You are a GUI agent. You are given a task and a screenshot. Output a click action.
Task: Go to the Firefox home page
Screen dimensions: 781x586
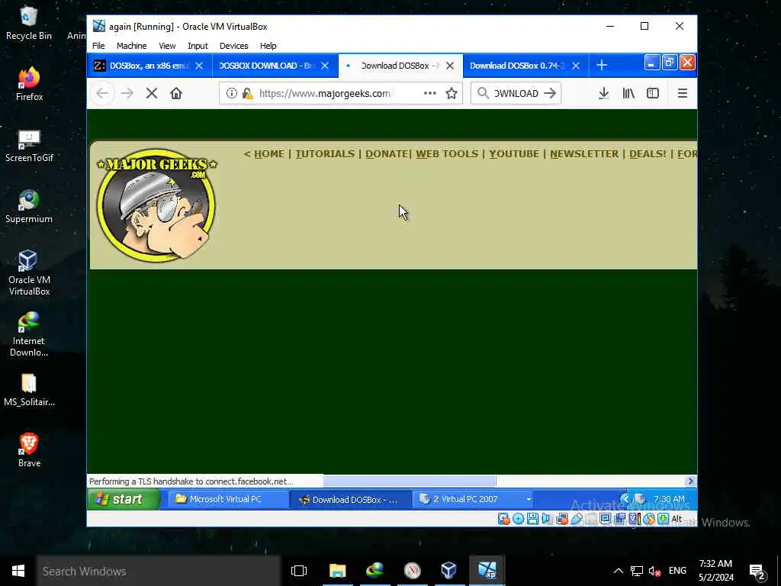[x=176, y=93]
